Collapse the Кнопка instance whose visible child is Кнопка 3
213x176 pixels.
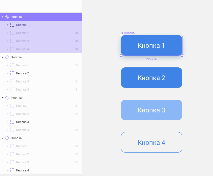tap(2, 98)
